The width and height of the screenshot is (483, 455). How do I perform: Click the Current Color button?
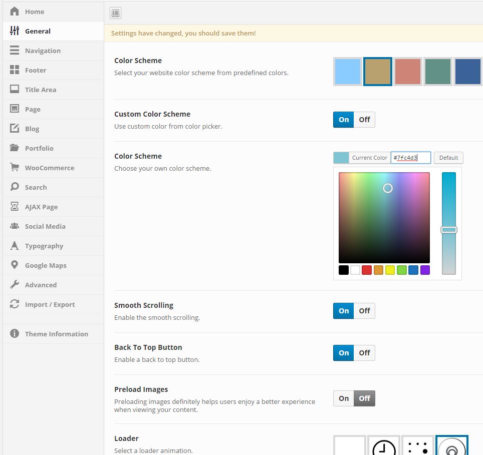click(369, 158)
